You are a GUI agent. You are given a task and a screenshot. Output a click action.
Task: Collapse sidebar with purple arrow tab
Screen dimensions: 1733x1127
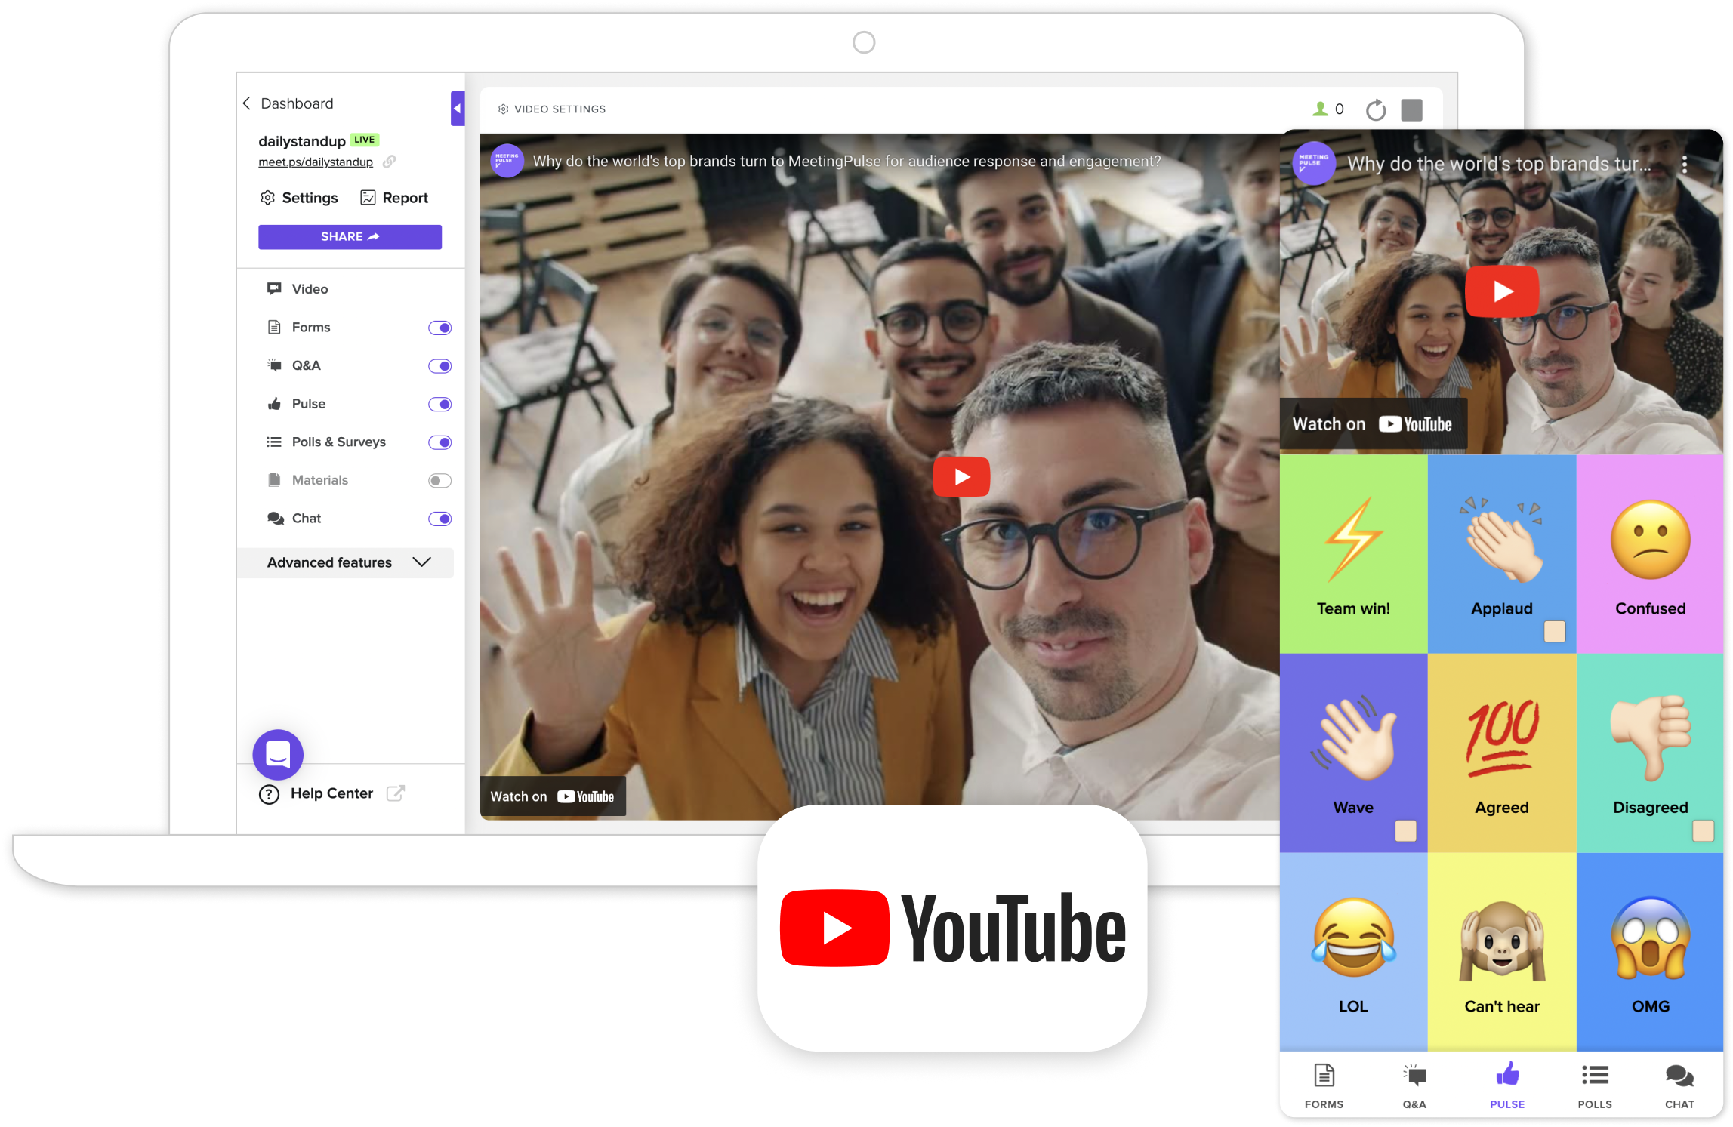coord(458,109)
